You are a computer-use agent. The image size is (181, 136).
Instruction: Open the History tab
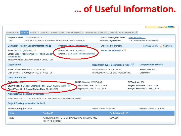click(x=45, y=32)
